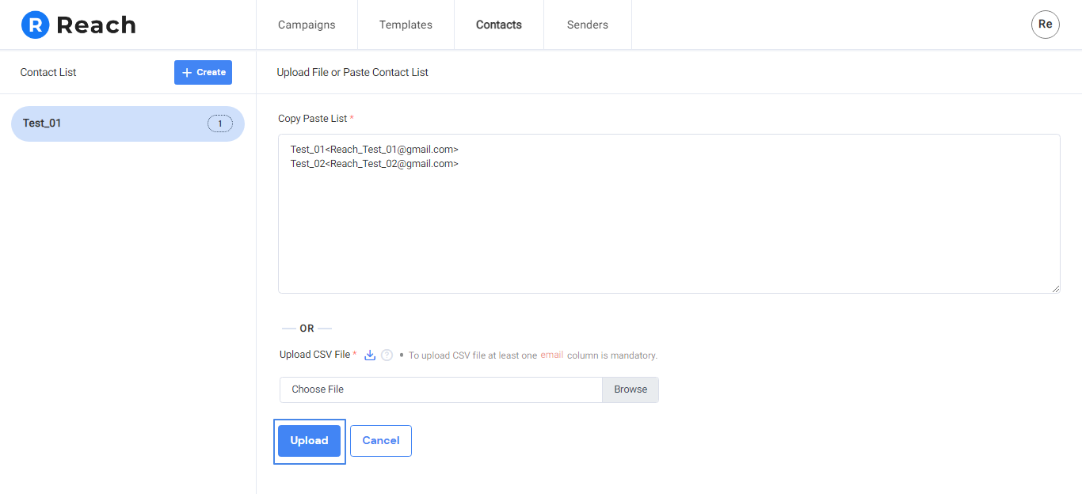Screen dimensions: 1082x494
Task: Cancel the contact upload
Action: pos(381,441)
